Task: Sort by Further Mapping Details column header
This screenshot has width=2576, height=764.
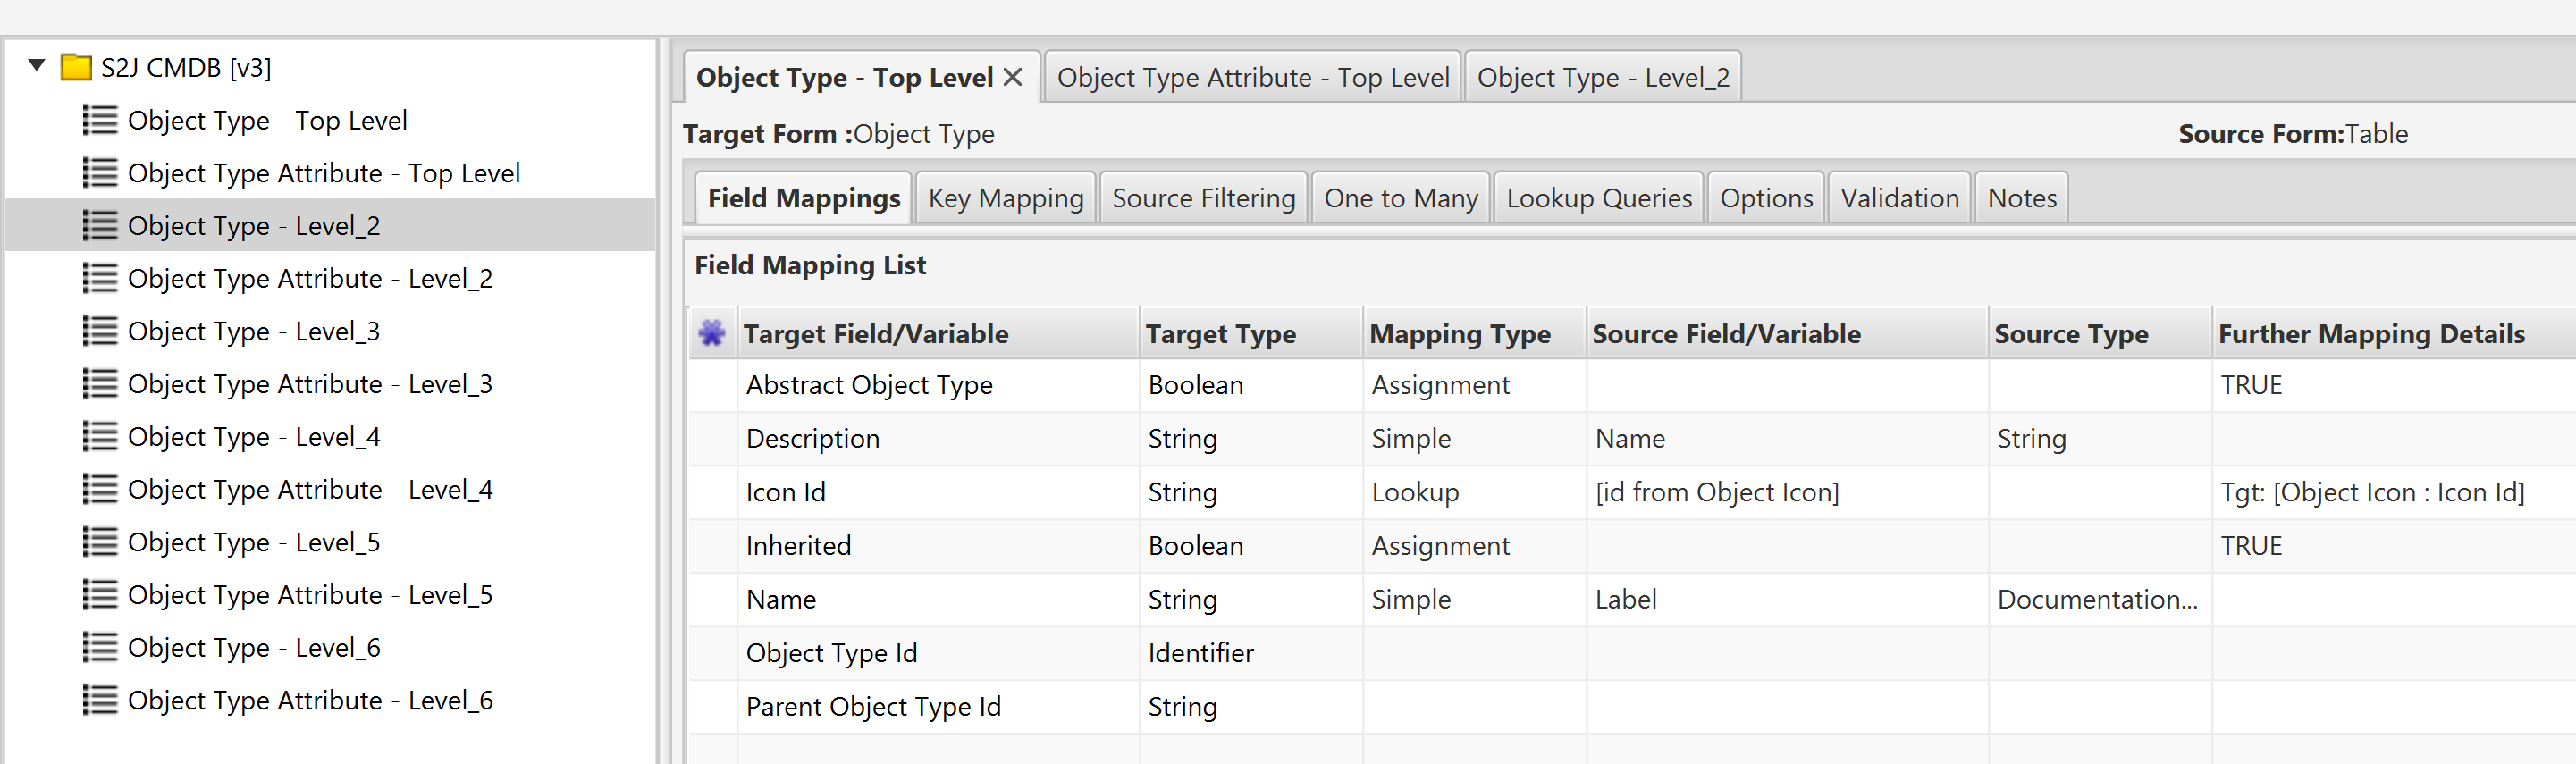Action: pyautogui.click(x=2394, y=333)
